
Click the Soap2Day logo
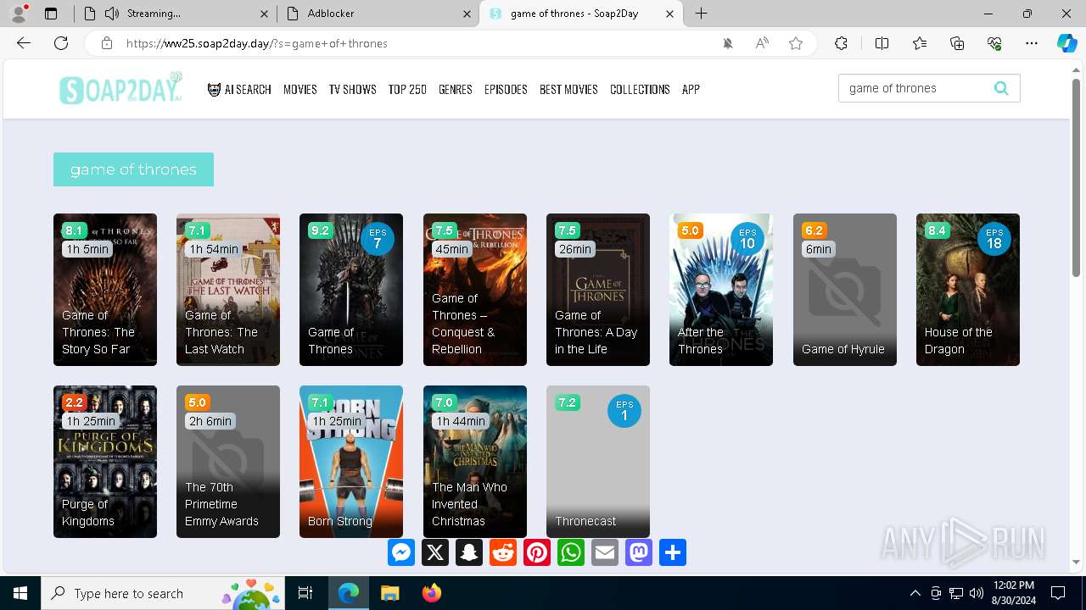tap(121, 88)
